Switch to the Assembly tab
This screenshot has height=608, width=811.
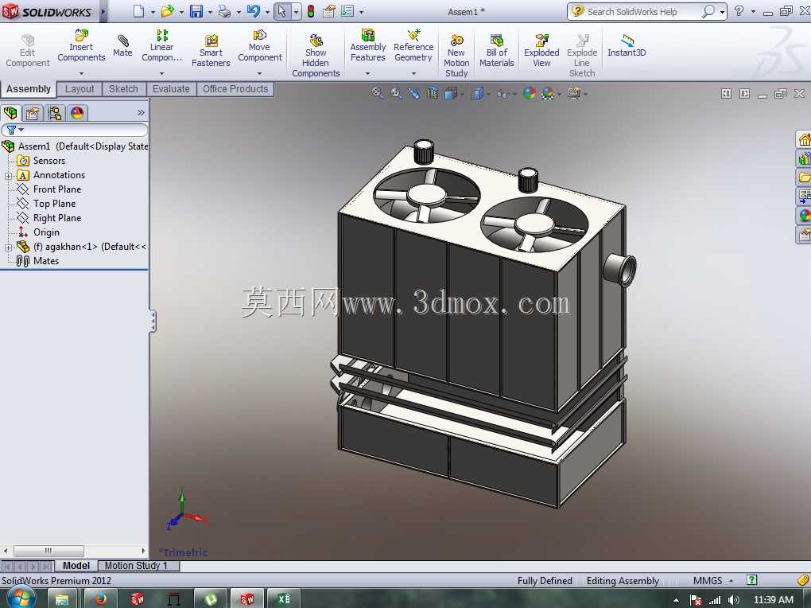(x=29, y=89)
